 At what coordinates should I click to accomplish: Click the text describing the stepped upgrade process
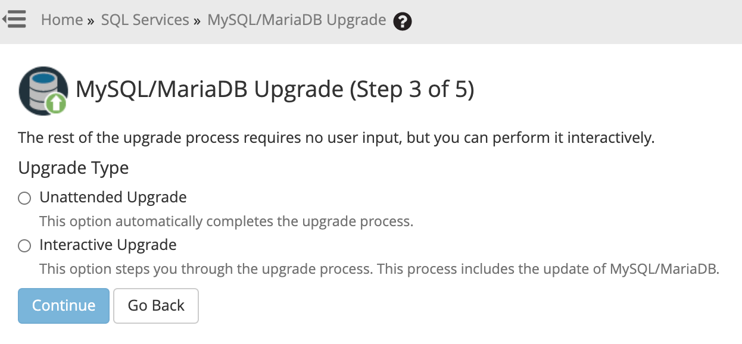point(379,269)
